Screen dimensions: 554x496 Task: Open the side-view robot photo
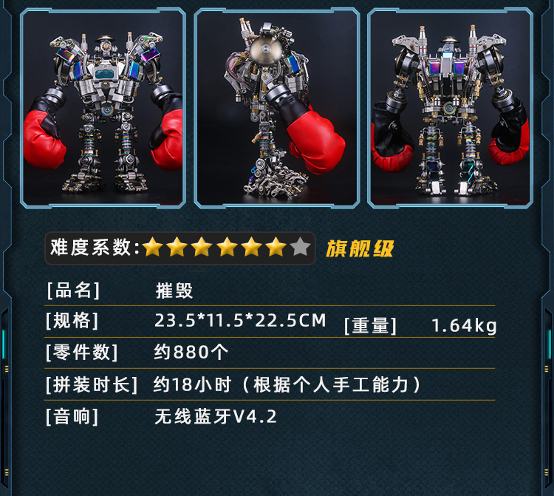coord(277,108)
